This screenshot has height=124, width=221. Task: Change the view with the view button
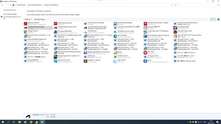[212, 19]
